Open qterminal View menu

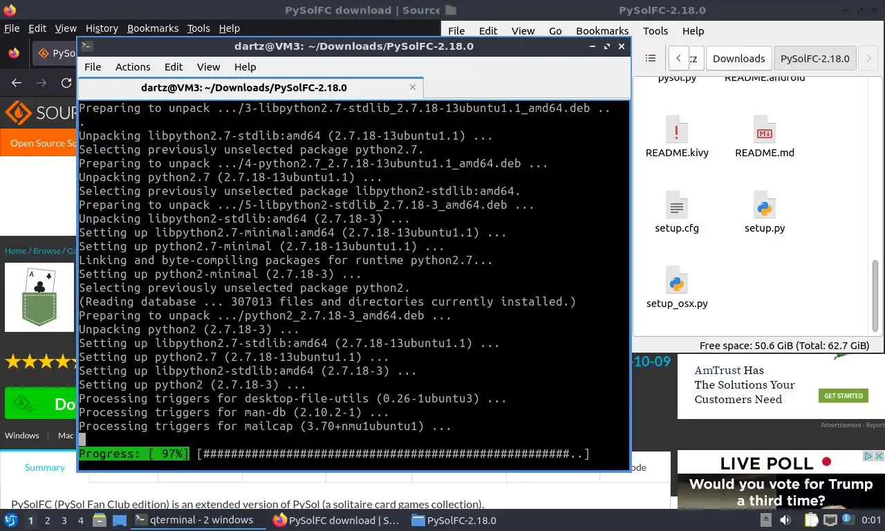[208, 66]
